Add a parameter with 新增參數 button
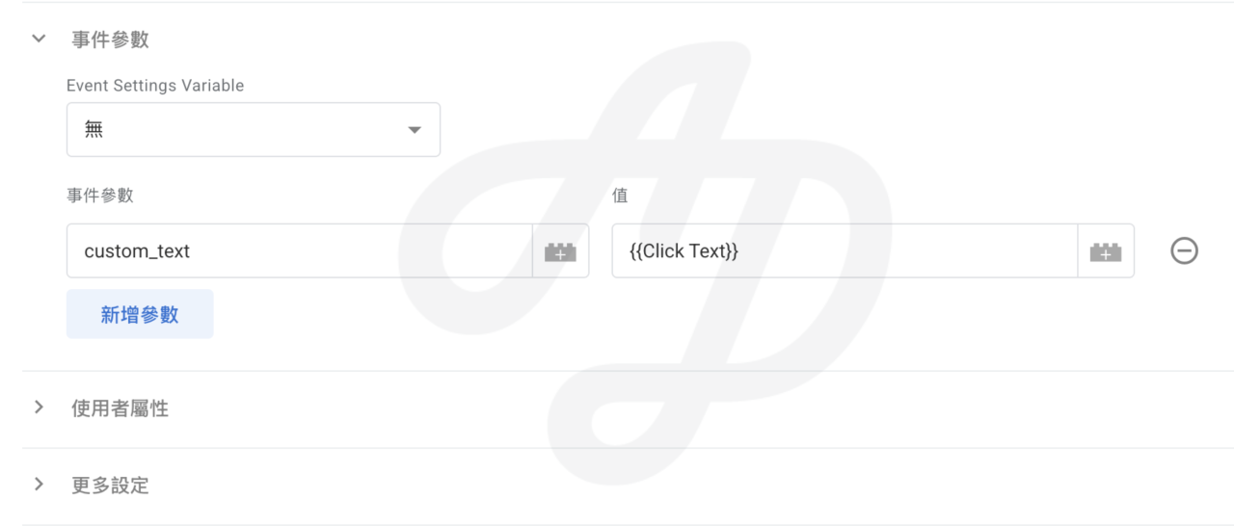The image size is (1234, 526). (x=140, y=314)
